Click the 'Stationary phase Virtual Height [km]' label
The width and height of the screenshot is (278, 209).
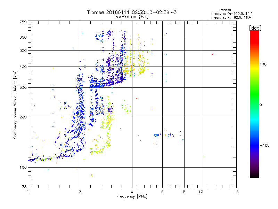pyautogui.click(x=15, y=105)
